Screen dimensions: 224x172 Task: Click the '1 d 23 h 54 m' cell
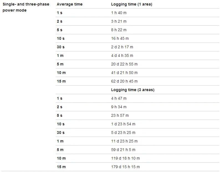[x=123, y=124]
